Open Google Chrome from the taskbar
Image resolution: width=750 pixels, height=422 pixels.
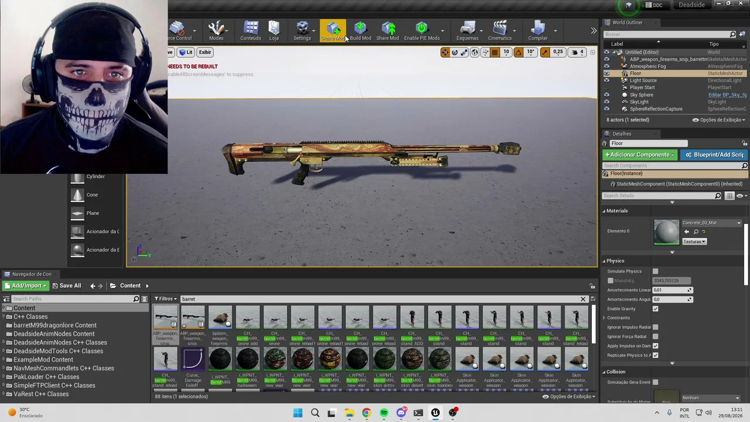(366, 413)
